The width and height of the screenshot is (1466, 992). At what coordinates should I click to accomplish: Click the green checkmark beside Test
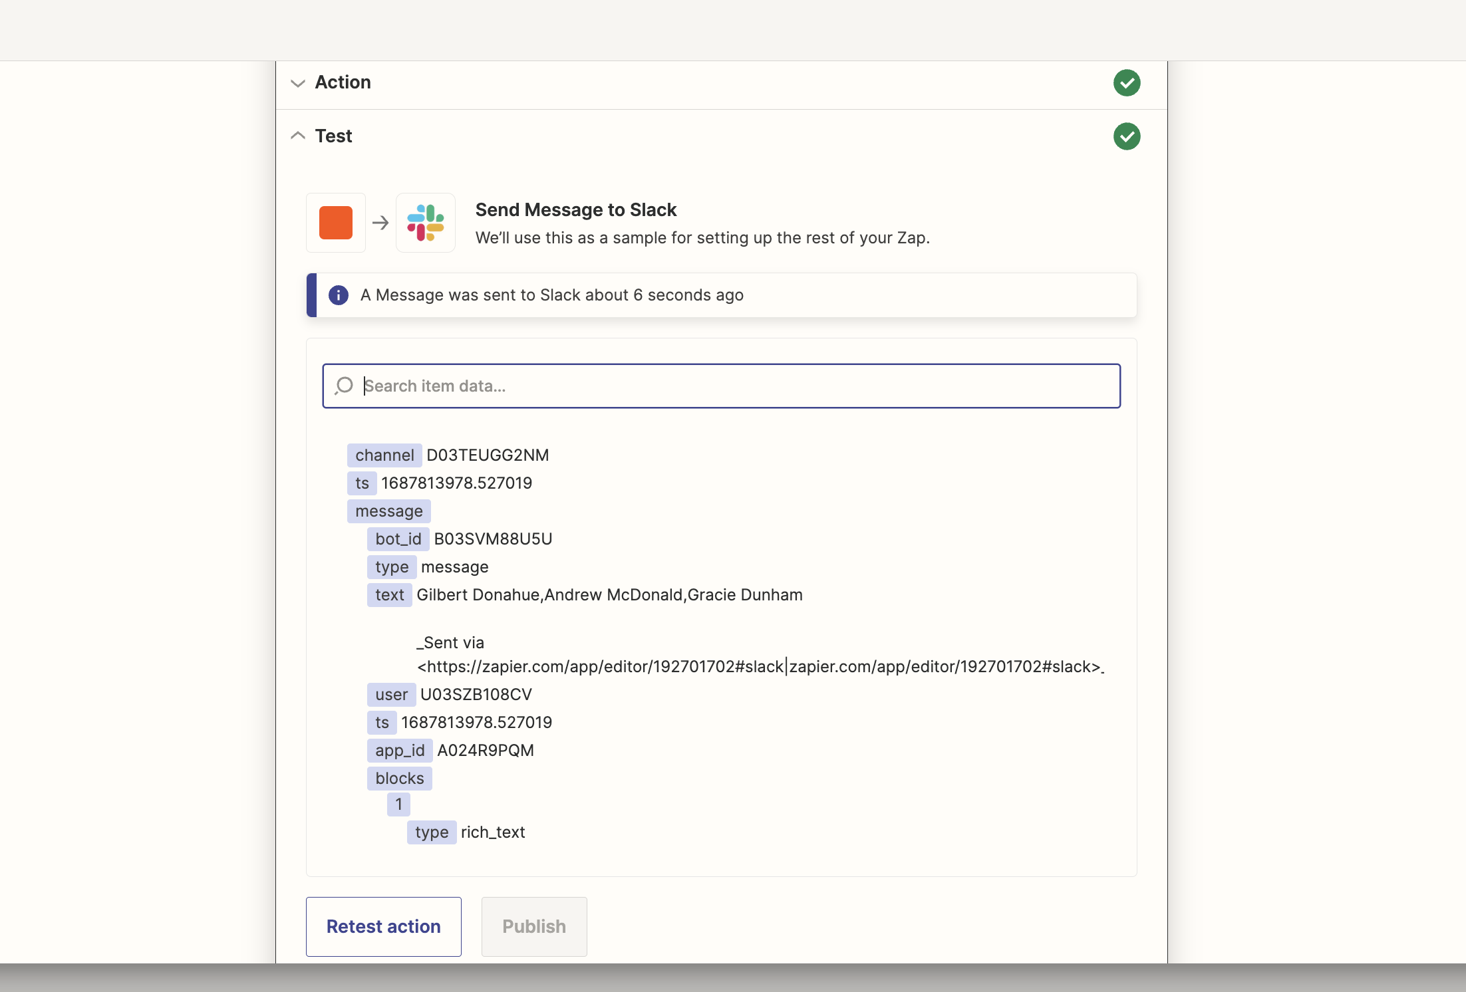(x=1126, y=136)
